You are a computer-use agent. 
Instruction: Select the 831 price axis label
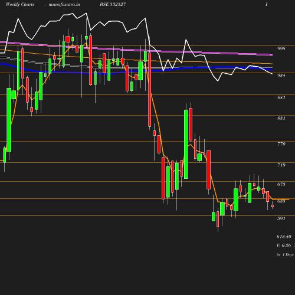[x=281, y=118]
